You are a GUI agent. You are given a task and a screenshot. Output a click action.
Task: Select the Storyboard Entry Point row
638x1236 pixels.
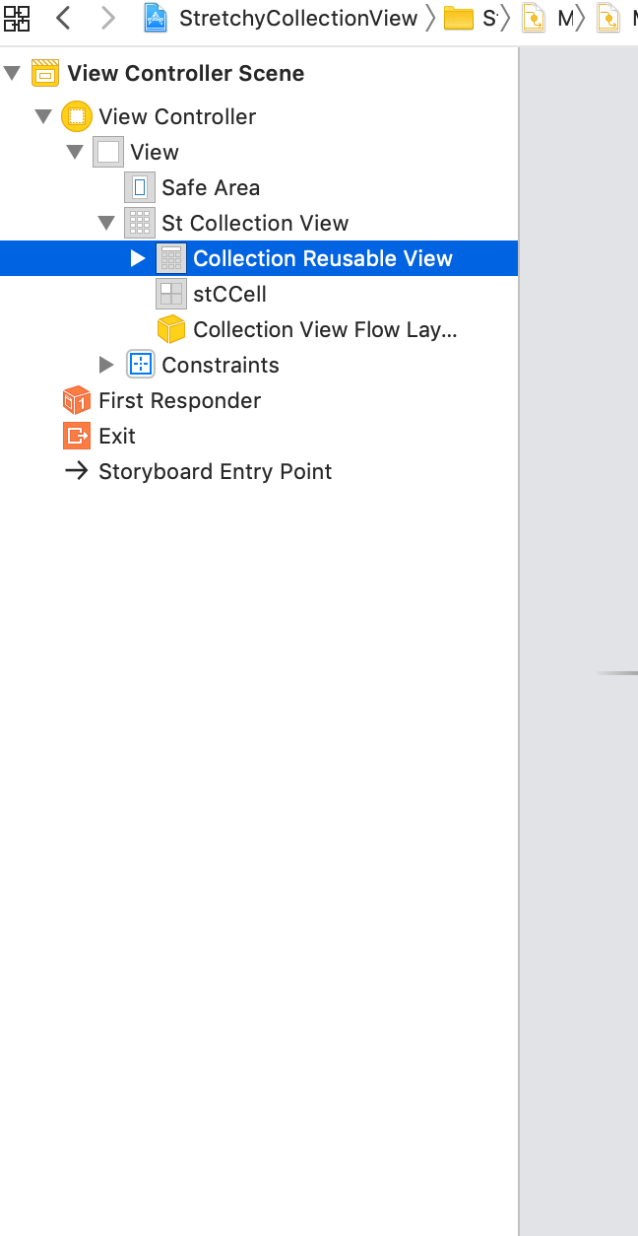215,471
